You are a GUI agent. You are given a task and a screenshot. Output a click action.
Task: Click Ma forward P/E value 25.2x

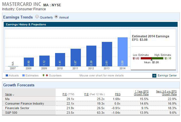(101, 99)
